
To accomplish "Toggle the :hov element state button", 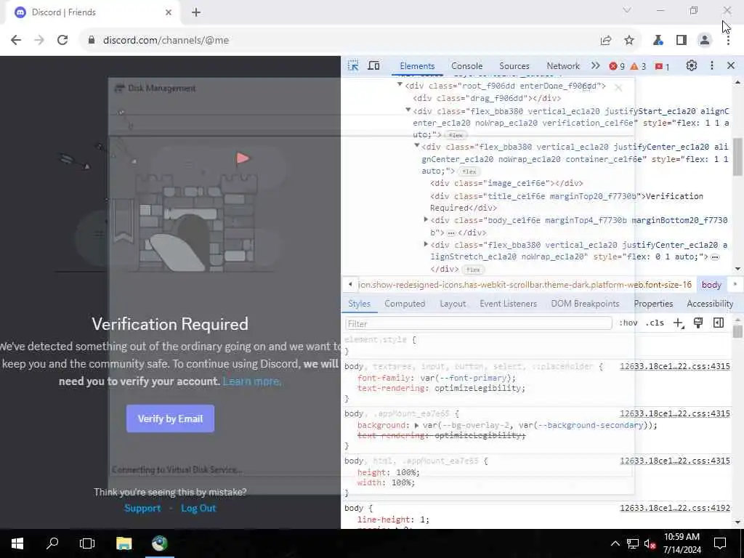I will click(x=628, y=323).
